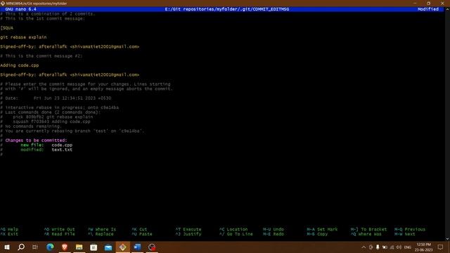Image resolution: width=450 pixels, height=253 pixels.
Task: Click the M-6 Copy shortcut
Action: pyautogui.click(x=317, y=234)
